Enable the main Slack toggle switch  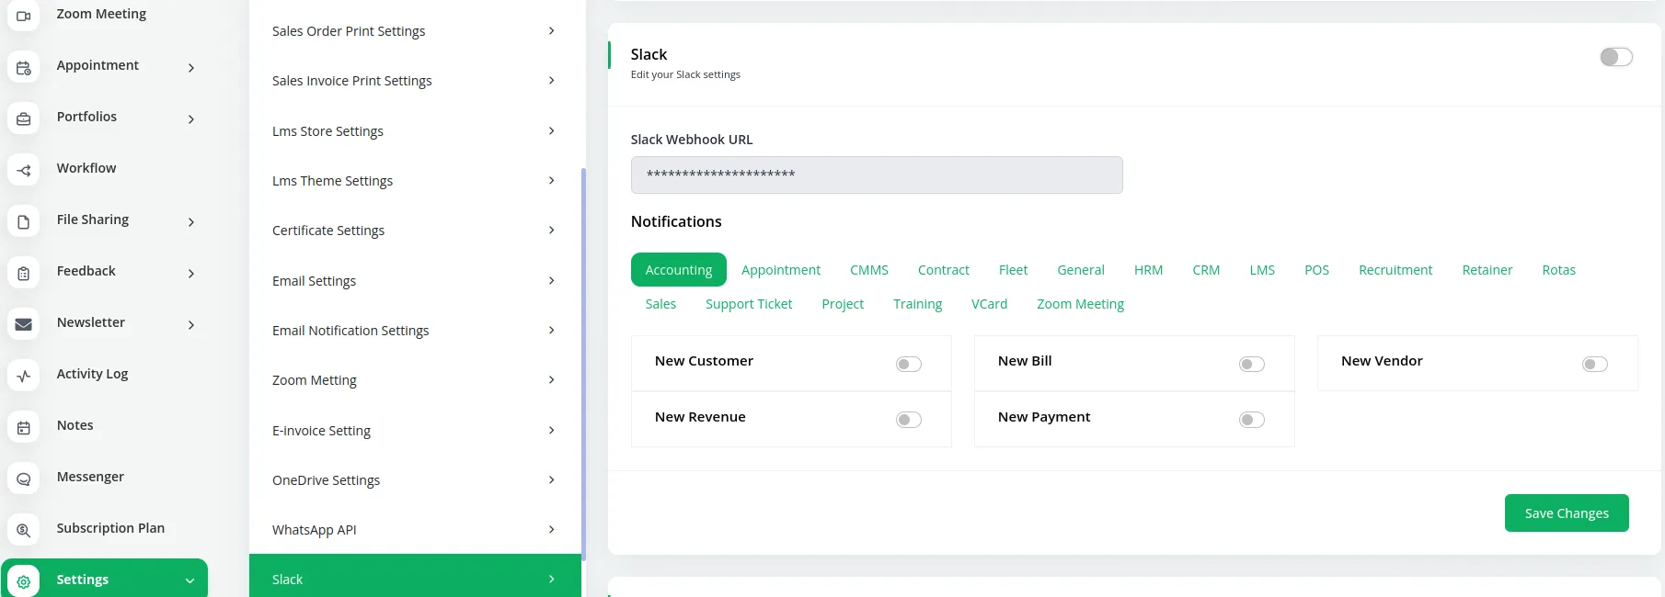(x=1615, y=57)
